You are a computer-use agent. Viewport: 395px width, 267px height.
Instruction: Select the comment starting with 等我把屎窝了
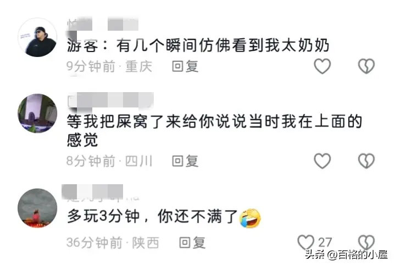pos(215,130)
